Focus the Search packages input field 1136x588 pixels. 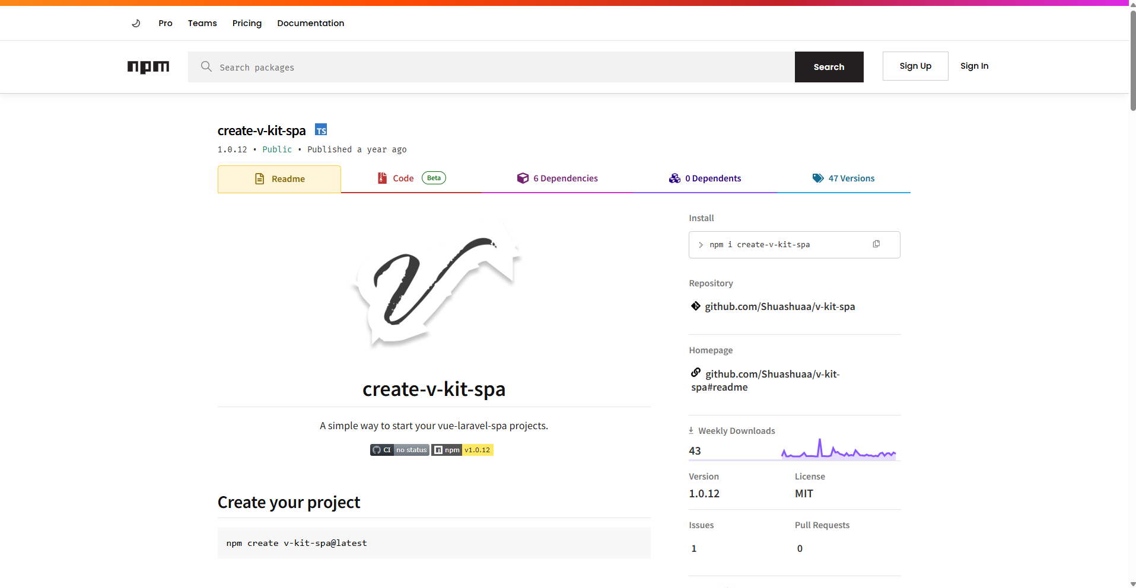(x=491, y=67)
